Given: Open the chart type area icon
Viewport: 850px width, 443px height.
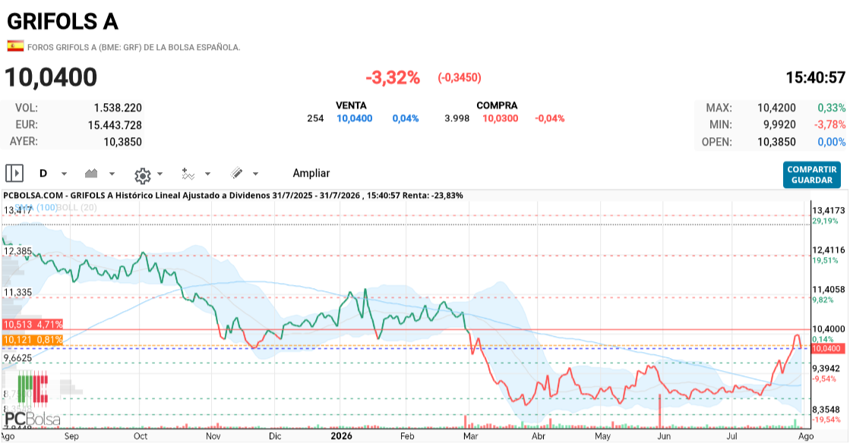Looking at the screenshot, I should (x=91, y=173).
